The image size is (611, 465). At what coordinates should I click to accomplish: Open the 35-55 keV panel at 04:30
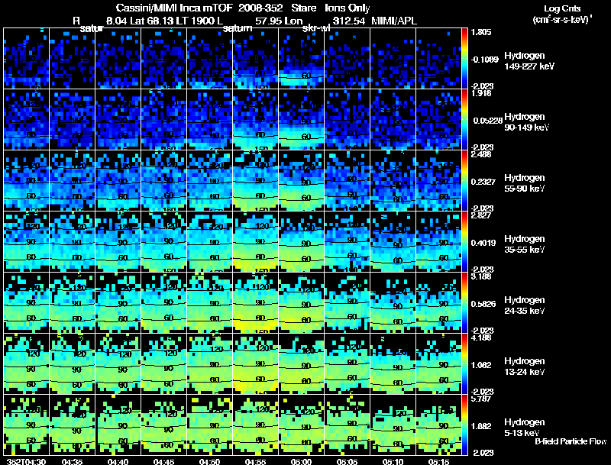(x=27, y=242)
